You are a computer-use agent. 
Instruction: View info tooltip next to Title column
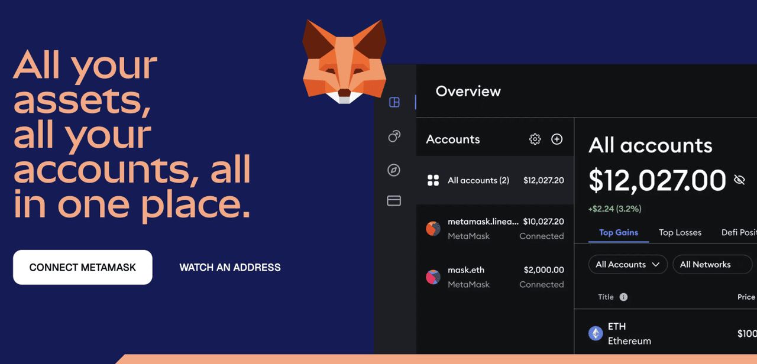(x=625, y=297)
